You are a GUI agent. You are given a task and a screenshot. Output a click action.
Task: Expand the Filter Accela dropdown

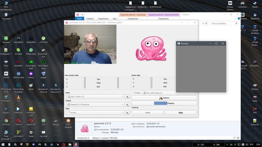click(122, 113)
